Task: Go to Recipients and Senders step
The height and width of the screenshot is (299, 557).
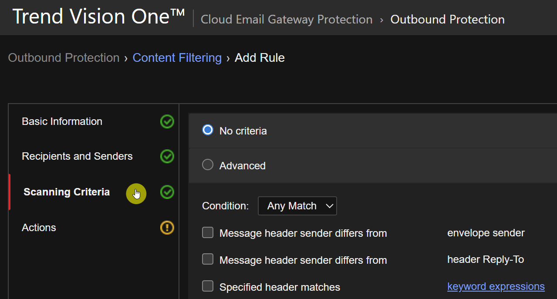Action: pos(77,156)
